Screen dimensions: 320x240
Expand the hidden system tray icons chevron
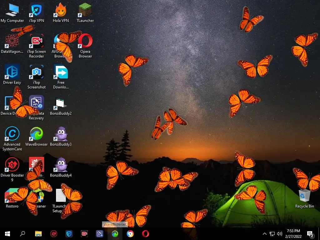[x=264, y=234]
